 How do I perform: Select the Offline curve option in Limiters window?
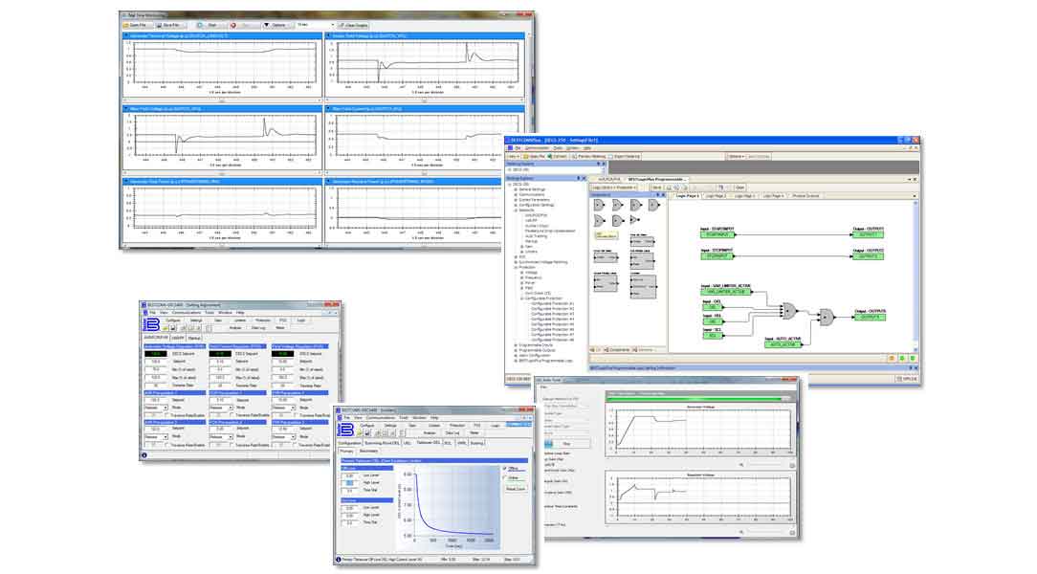point(505,468)
